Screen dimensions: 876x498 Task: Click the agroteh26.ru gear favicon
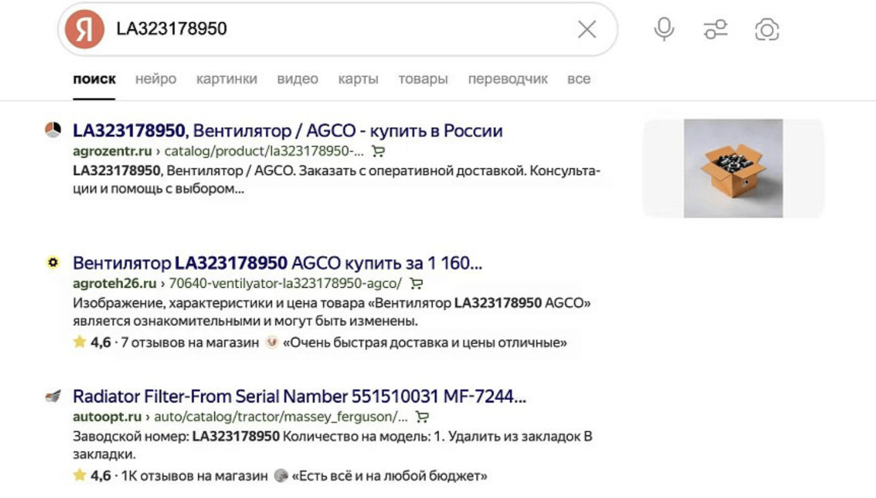tap(53, 262)
